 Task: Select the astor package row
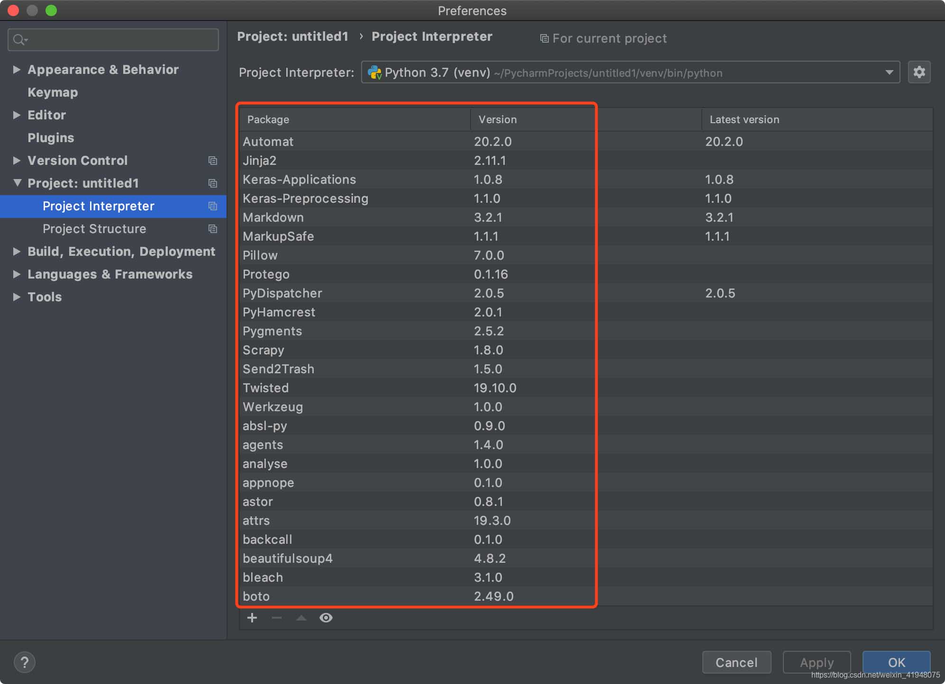(x=586, y=502)
